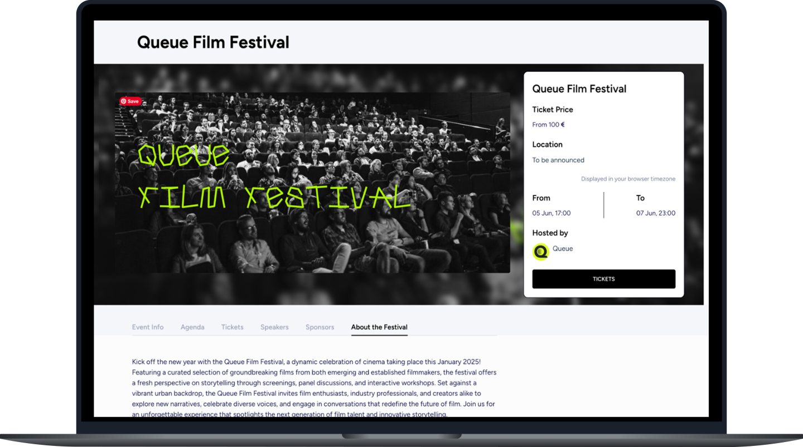Click the 'Hosted by' label
The image size is (803, 447).
tap(550, 233)
